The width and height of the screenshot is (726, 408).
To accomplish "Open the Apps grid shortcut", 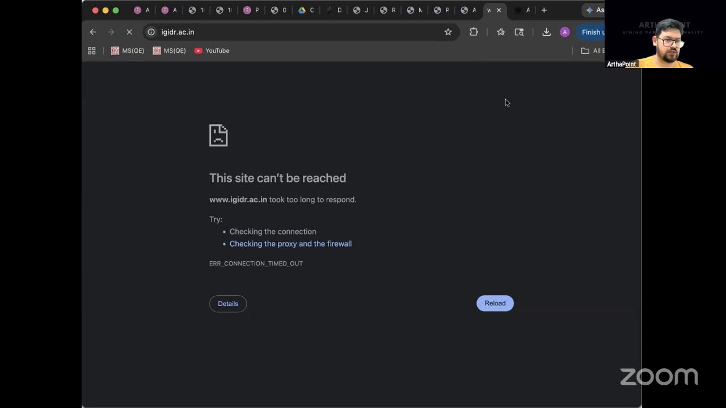I will tap(92, 50).
